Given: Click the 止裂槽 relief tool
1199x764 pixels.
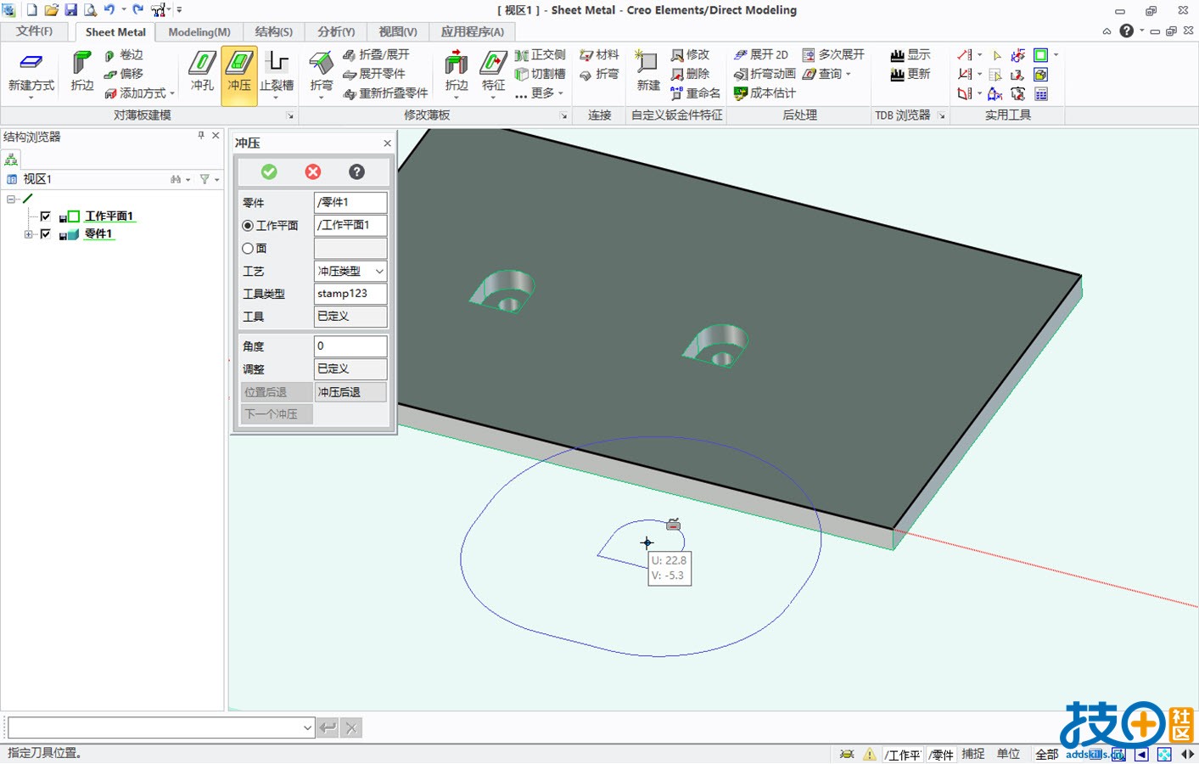Looking at the screenshot, I should tap(277, 71).
